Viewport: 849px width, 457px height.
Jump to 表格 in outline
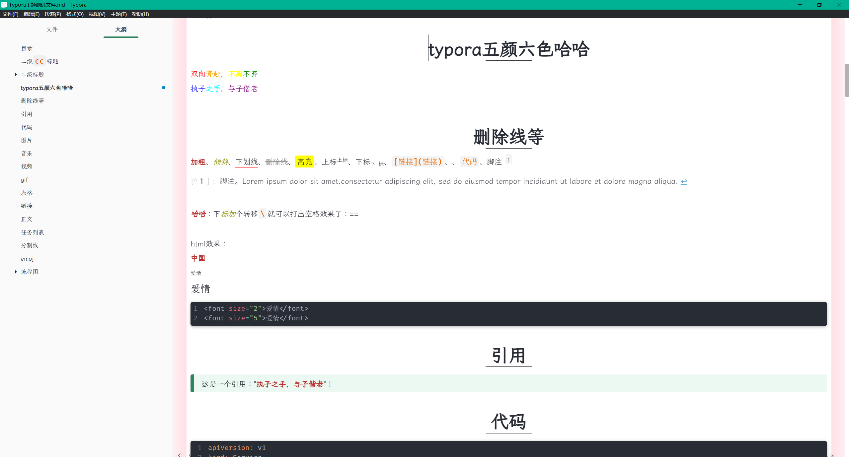(27, 193)
